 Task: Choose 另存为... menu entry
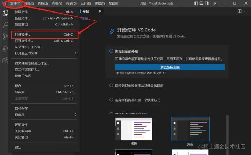coord(44,92)
